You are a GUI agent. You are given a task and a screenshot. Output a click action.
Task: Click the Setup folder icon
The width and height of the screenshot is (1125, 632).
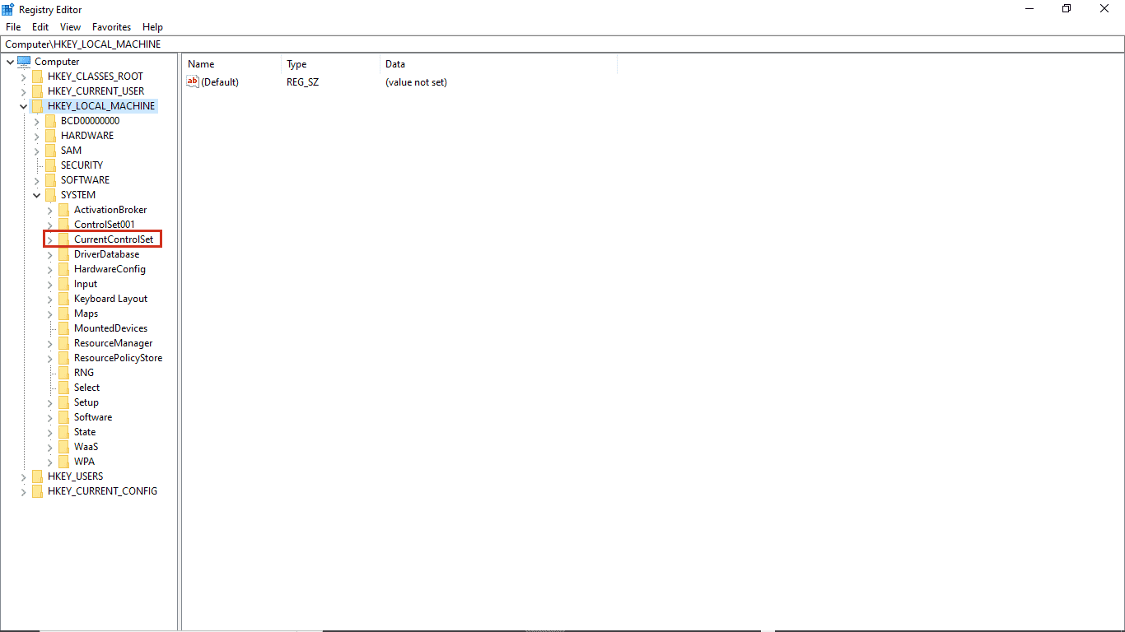click(x=63, y=402)
